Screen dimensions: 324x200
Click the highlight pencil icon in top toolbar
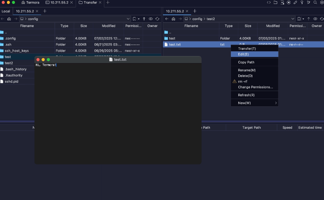[295, 3]
